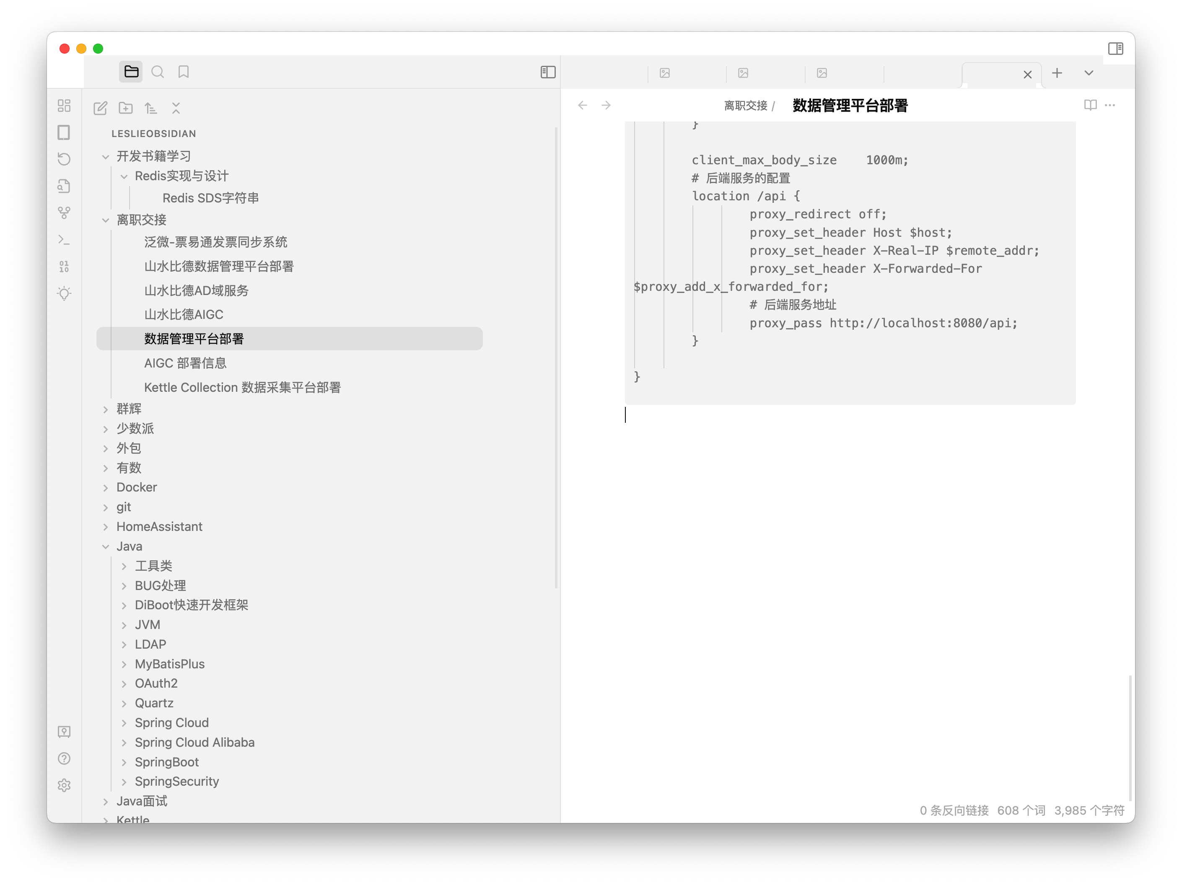Viewport: 1182px width, 885px height.
Task: Open settings gear icon
Action: (x=64, y=785)
